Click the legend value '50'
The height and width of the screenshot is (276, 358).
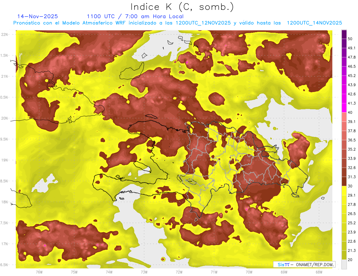tap(350, 39)
